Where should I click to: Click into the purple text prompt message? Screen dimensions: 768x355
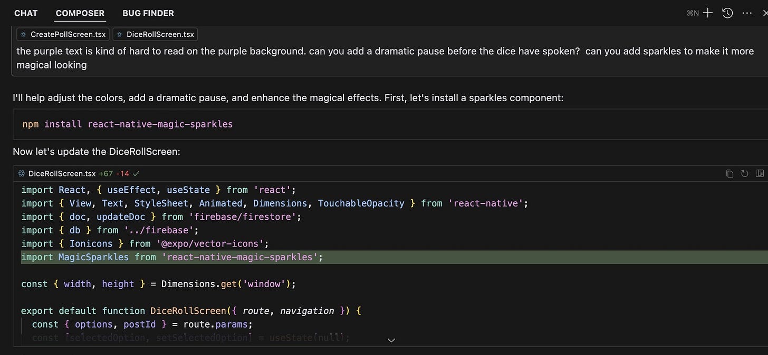click(x=385, y=58)
